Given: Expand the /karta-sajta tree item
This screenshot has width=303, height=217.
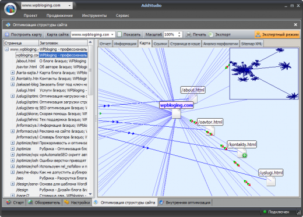Looking at the screenshot, I should [x=12, y=73].
